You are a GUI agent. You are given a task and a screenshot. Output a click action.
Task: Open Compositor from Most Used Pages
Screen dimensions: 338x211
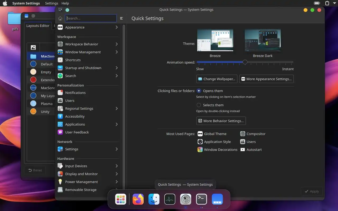tap(253, 134)
